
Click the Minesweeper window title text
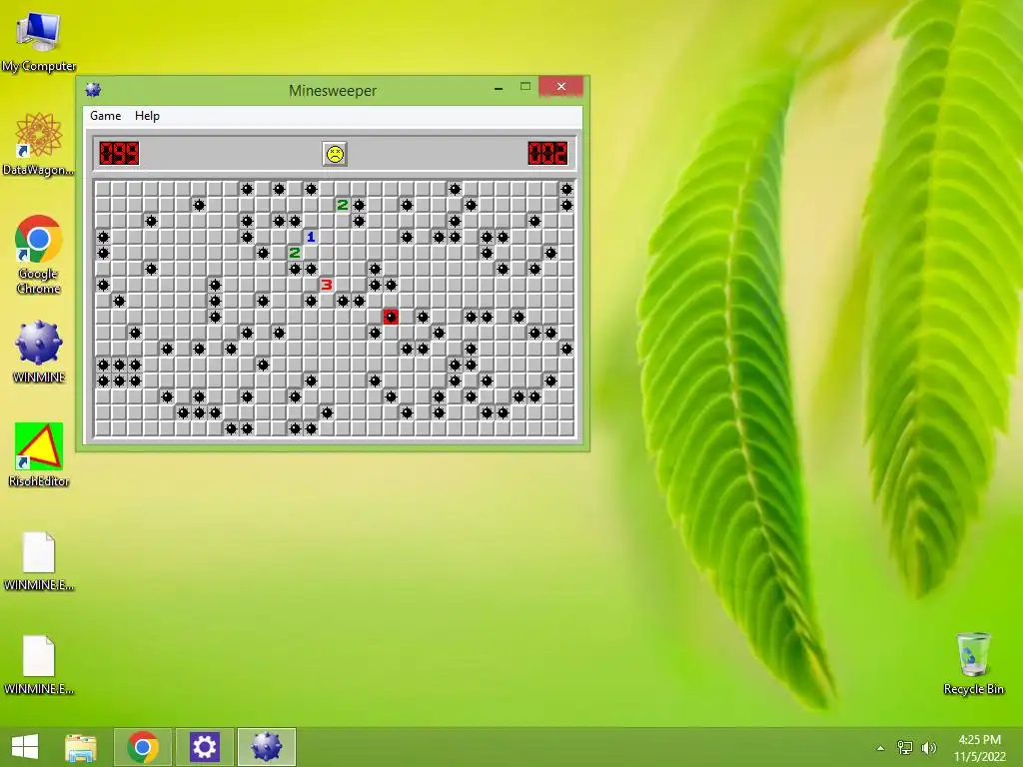pos(333,91)
